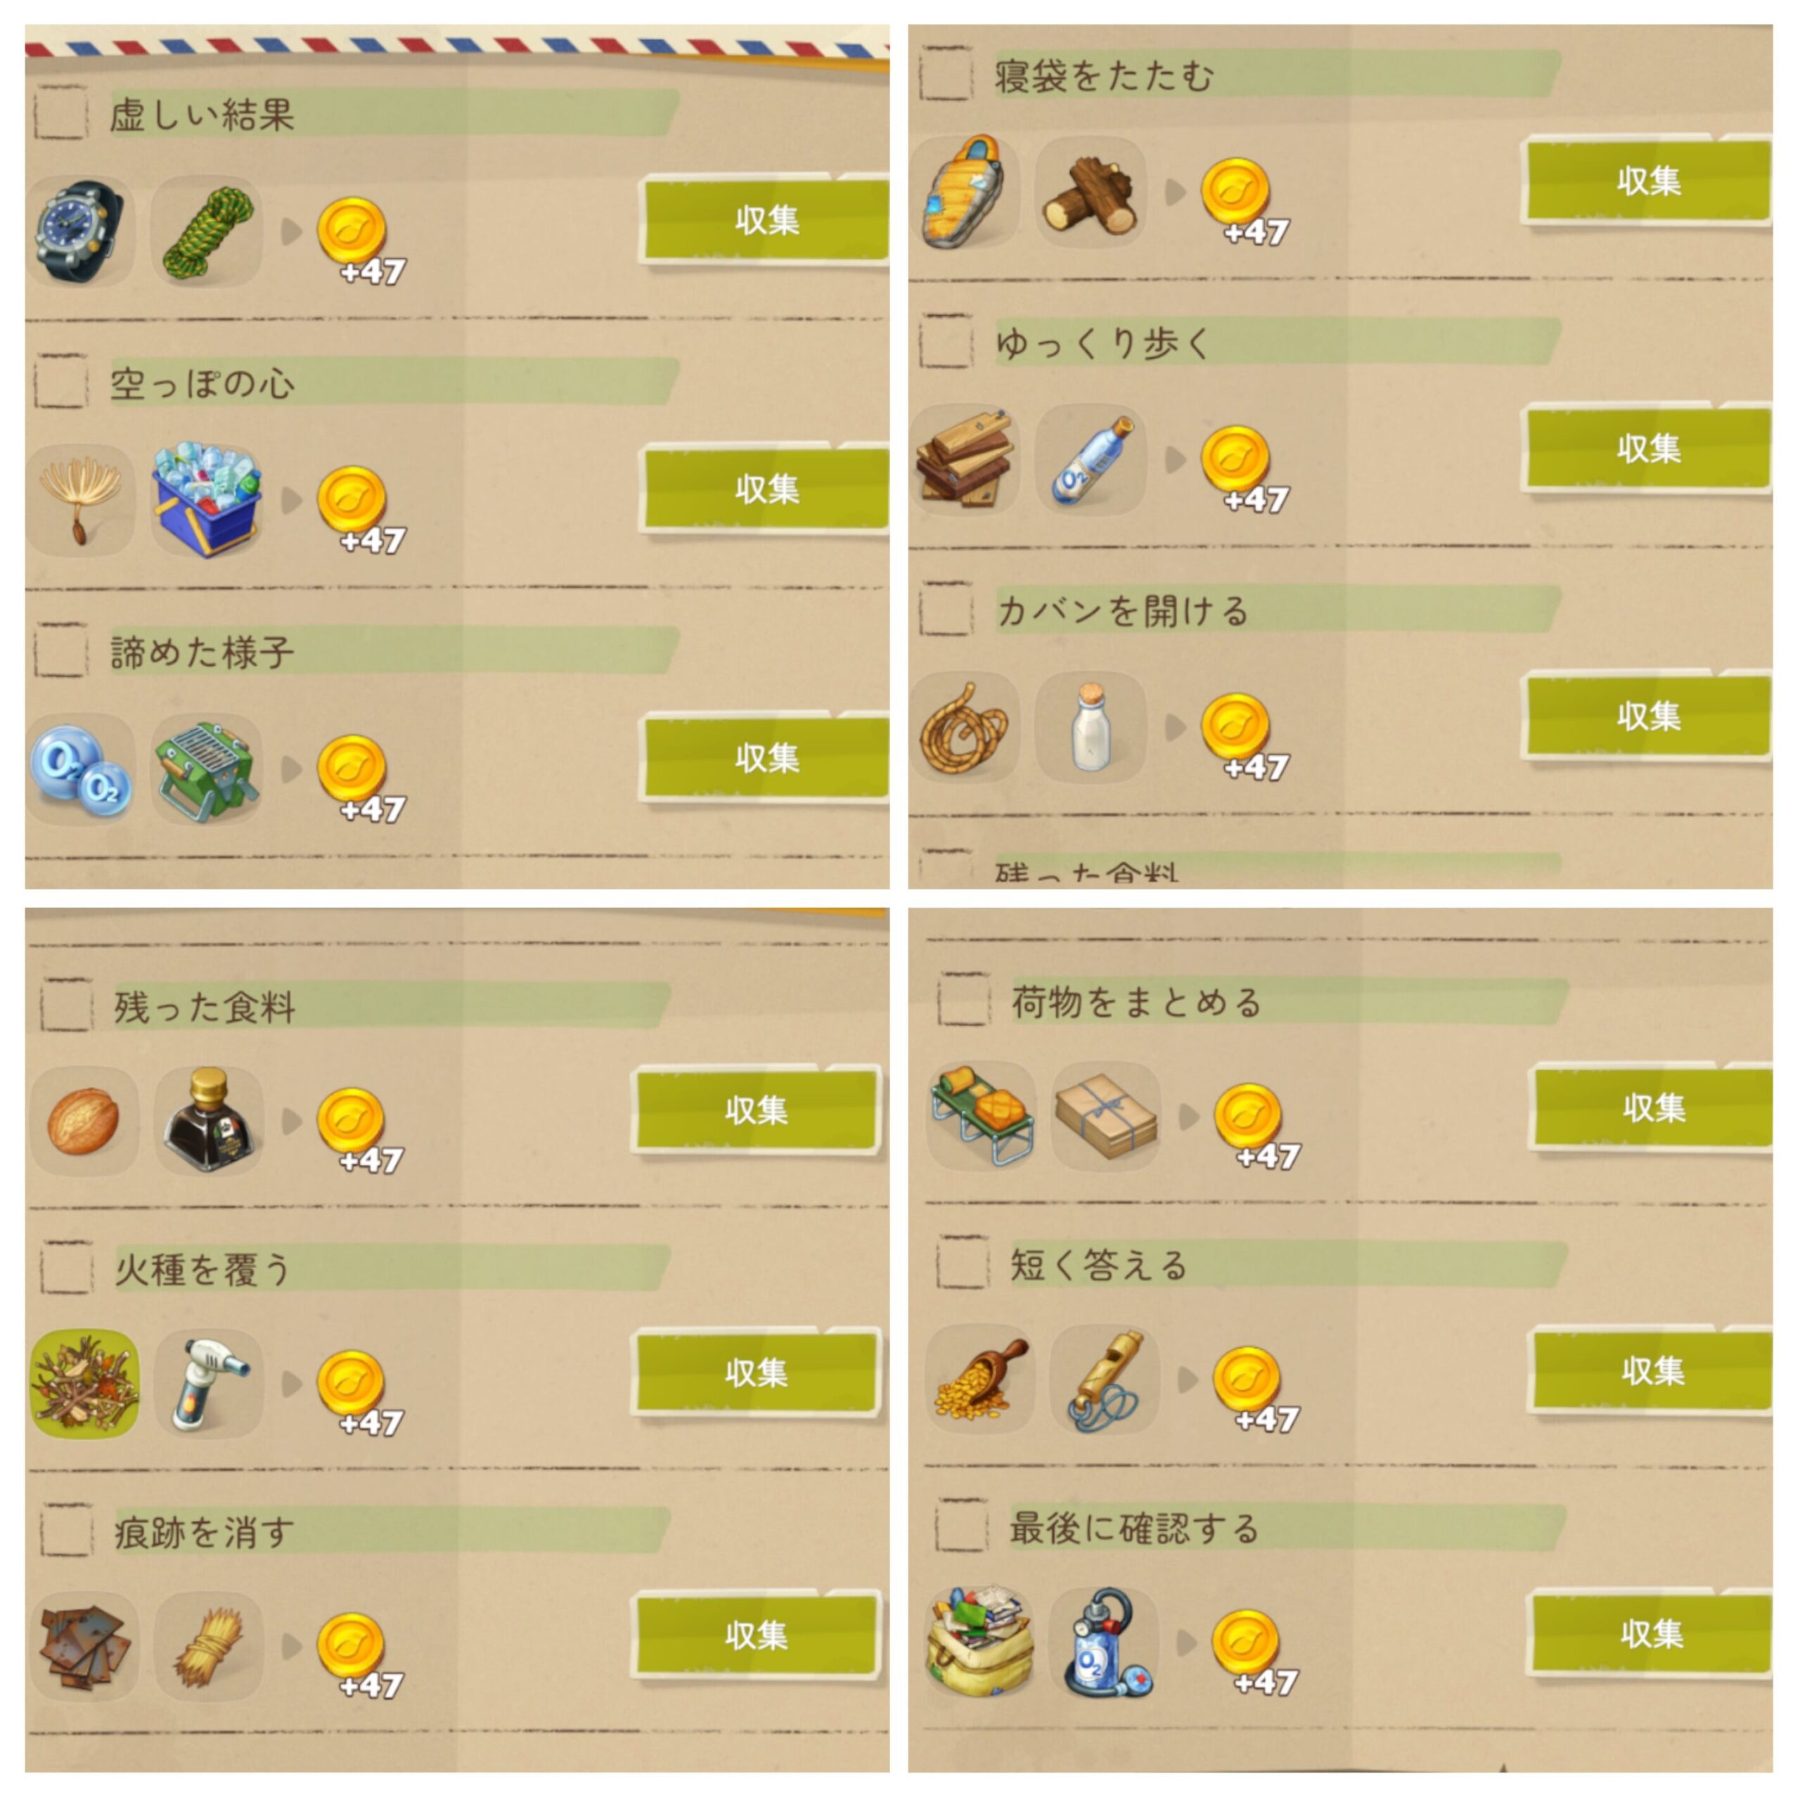Tap the blowtorch item icon
1800x1800 pixels.
[209, 1382]
